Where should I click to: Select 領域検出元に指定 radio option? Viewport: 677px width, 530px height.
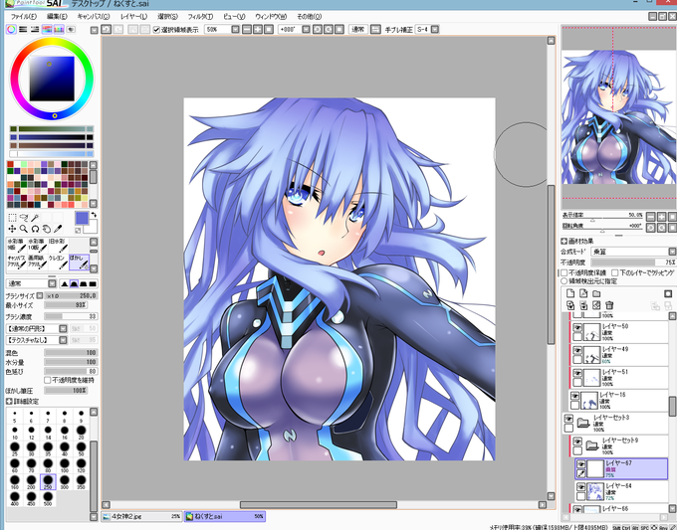[x=564, y=281]
